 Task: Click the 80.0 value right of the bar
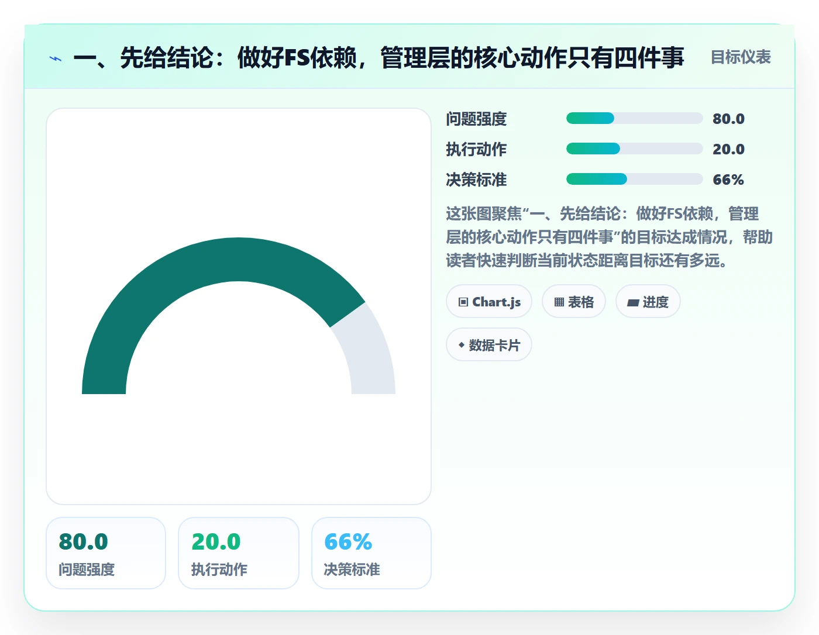728,119
